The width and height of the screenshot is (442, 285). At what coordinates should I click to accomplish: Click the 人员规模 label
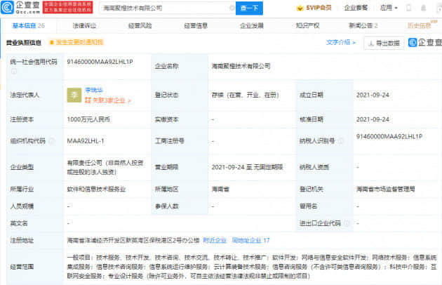(22, 206)
